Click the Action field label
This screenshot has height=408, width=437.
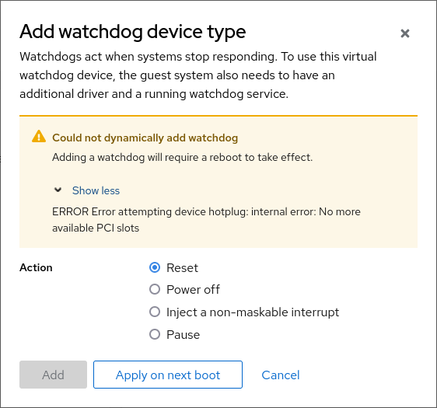click(36, 267)
